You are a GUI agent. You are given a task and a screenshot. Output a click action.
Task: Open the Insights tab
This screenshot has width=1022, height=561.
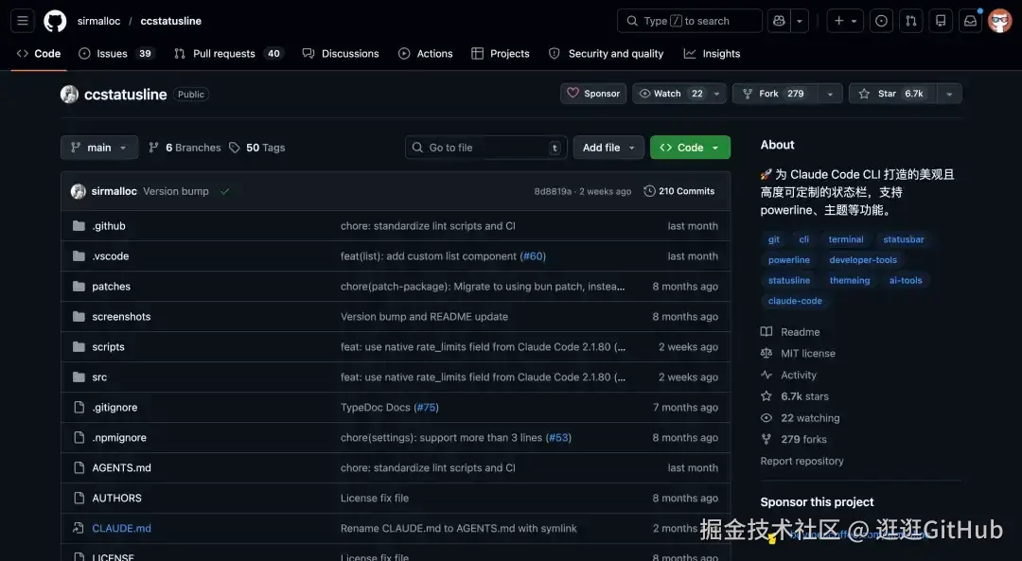pyautogui.click(x=712, y=53)
